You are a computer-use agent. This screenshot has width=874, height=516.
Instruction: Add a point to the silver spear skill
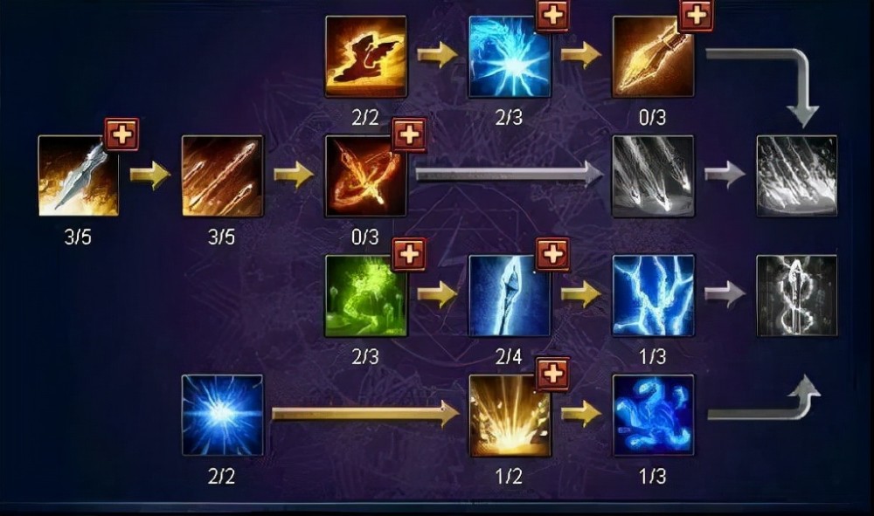point(121,134)
